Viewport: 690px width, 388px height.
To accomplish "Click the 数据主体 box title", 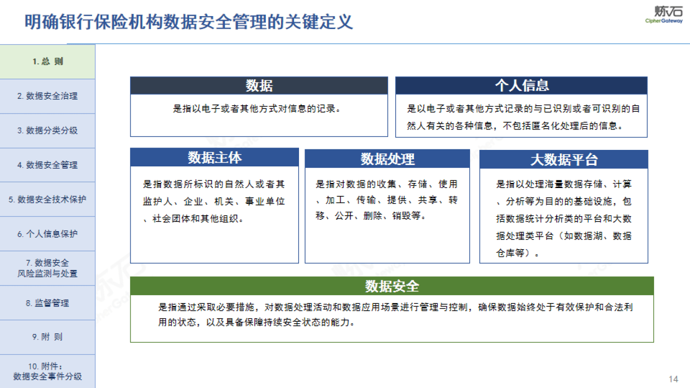I will click(214, 158).
